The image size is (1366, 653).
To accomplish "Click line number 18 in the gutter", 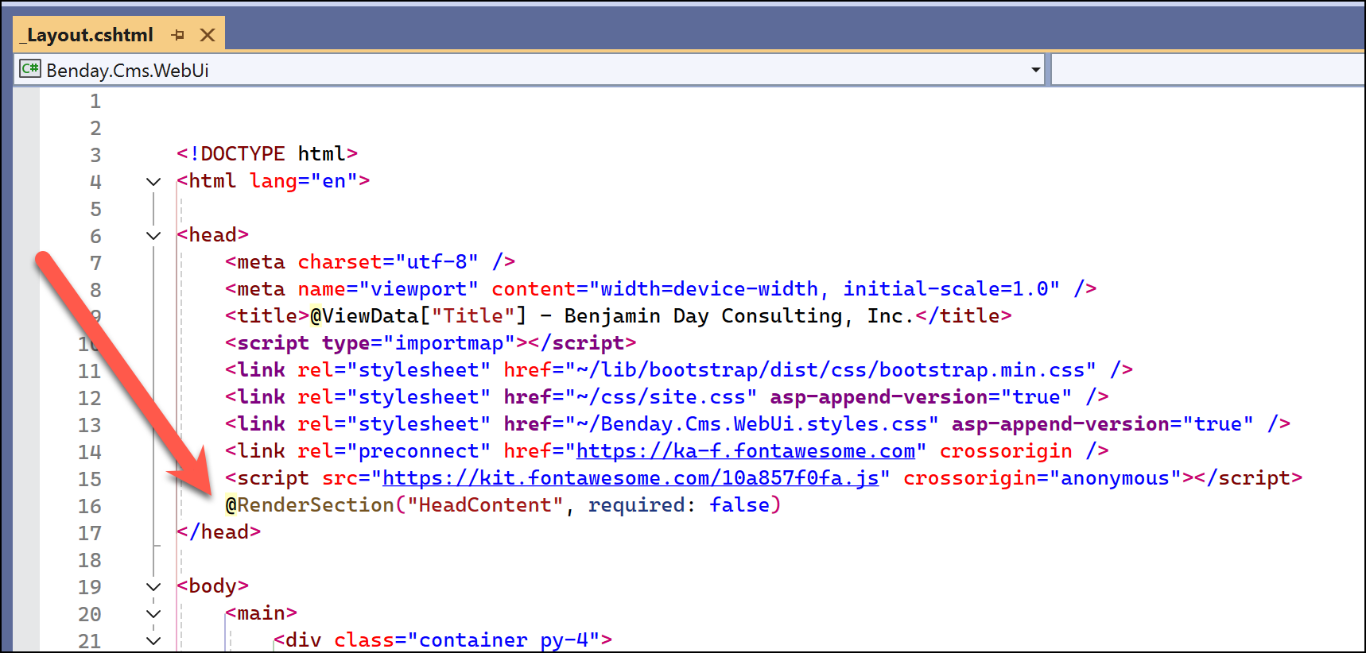I will coord(89,560).
